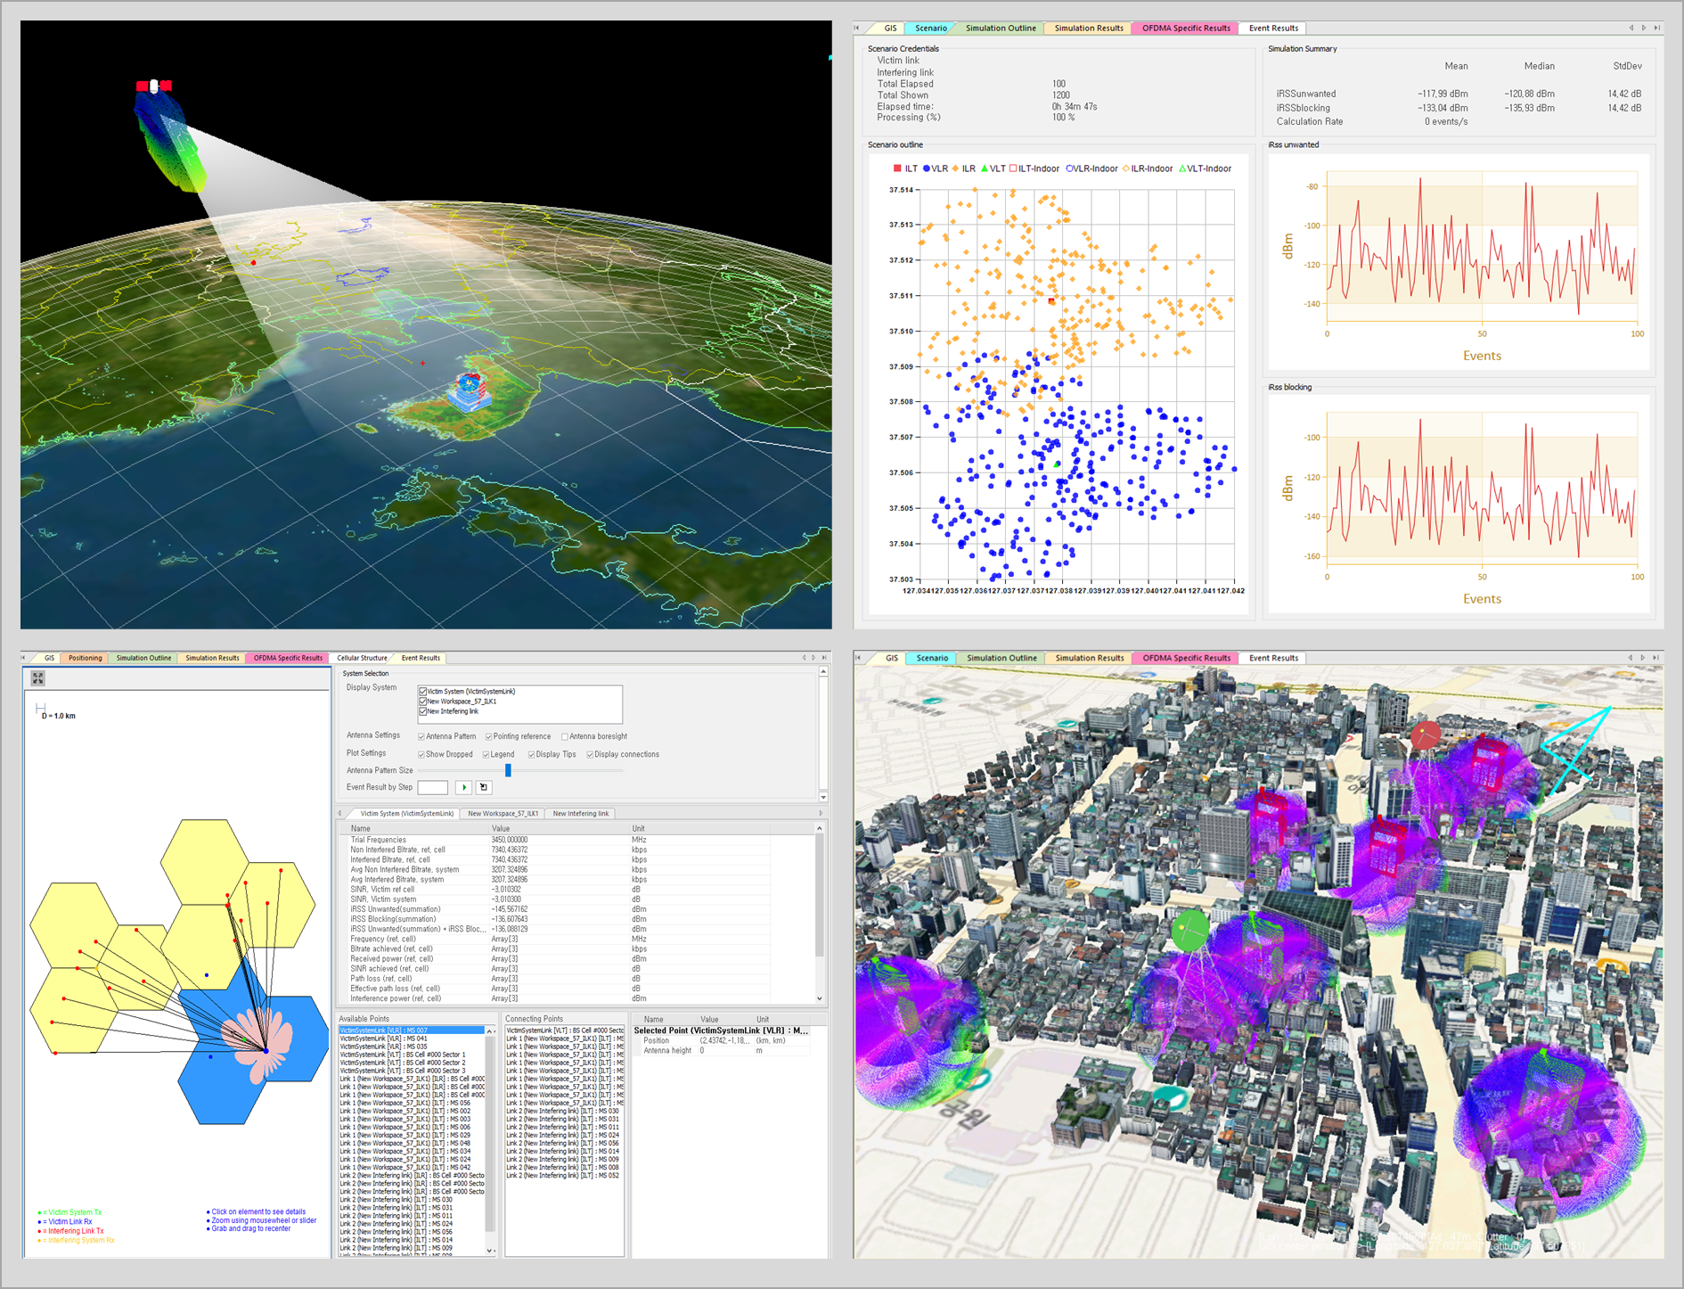The image size is (1684, 1289).
Task: Click the VLR blue circle legend marker
Action: click(x=927, y=168)
